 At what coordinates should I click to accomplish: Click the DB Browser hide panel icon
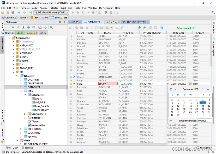point(65,22)
